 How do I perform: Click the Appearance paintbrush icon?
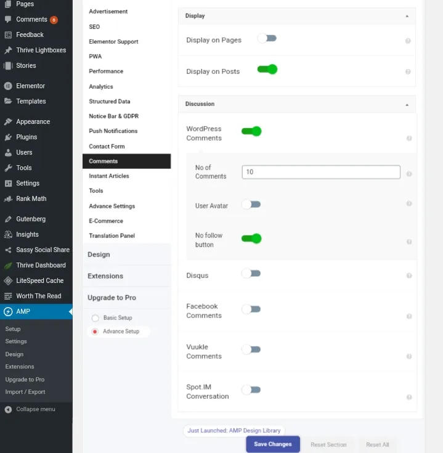click(8, 121)
